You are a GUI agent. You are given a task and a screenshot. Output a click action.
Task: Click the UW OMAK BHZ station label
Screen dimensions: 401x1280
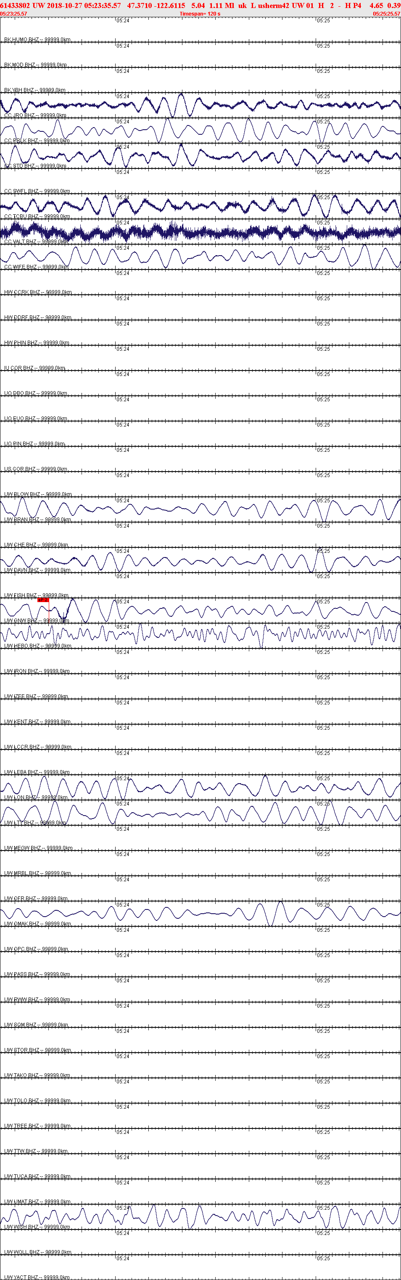38,924
